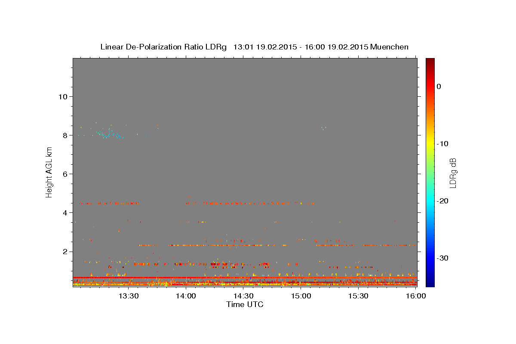Click the "13:01 19.02.2015" start time in the title
Image resolution: width=516 pixels, height=344 pixels.
[x=265, y=47]
